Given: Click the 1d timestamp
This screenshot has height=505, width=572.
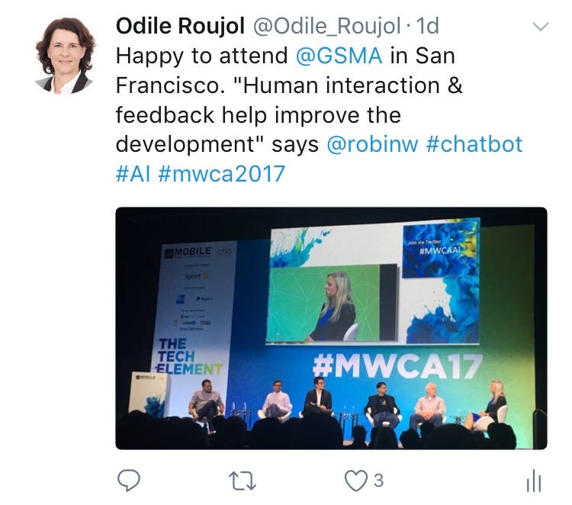Looking at the screenshot, I should pos(427,26).
